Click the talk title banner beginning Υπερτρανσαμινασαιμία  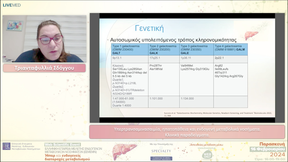[187, 132]
